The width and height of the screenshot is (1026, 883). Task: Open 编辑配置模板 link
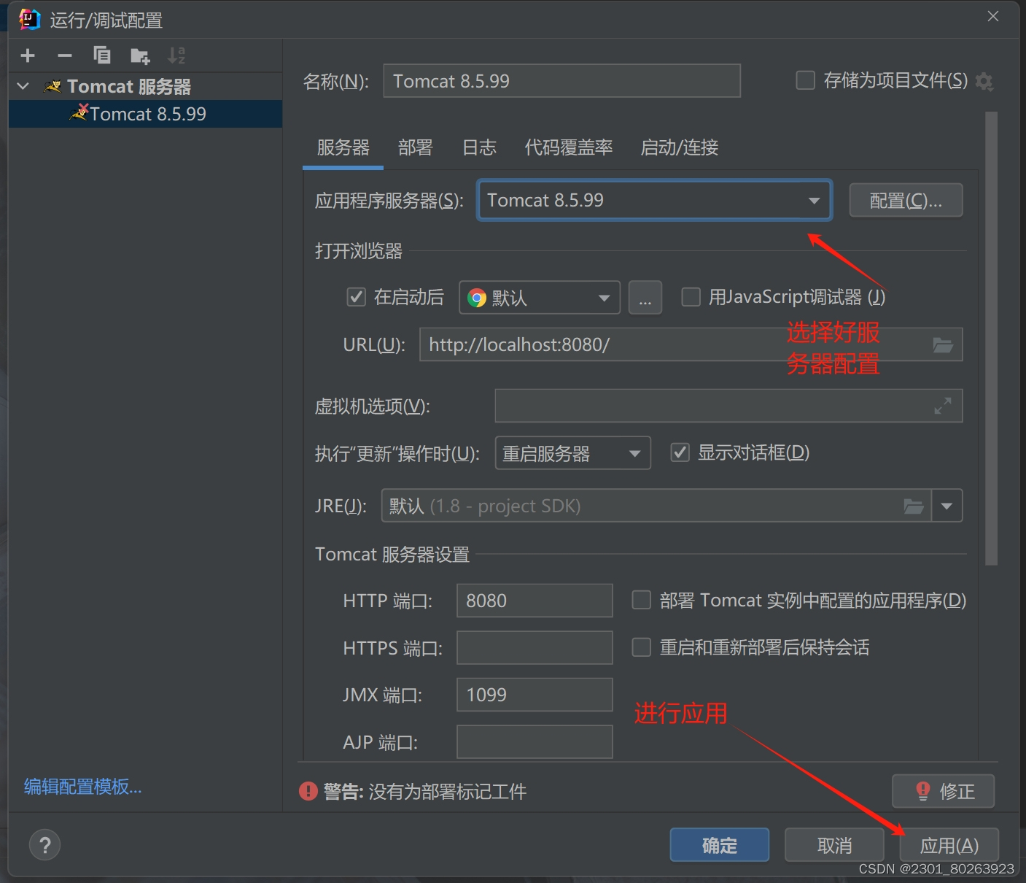click(x=83, y=787)
